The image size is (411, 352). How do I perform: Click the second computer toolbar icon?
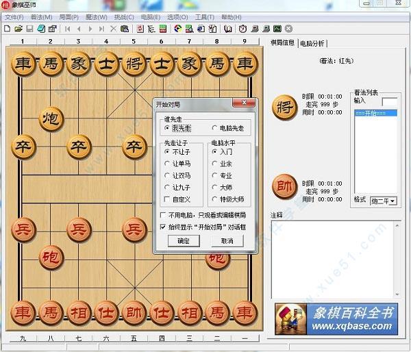(266, 29)
